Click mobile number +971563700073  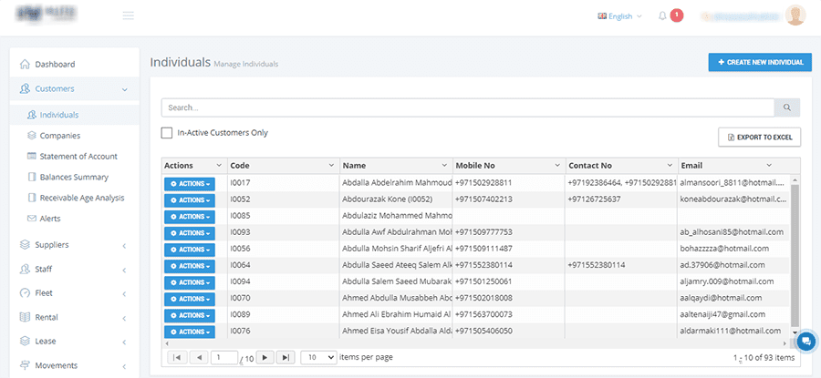pyautogui.click(x=483, y=314)
